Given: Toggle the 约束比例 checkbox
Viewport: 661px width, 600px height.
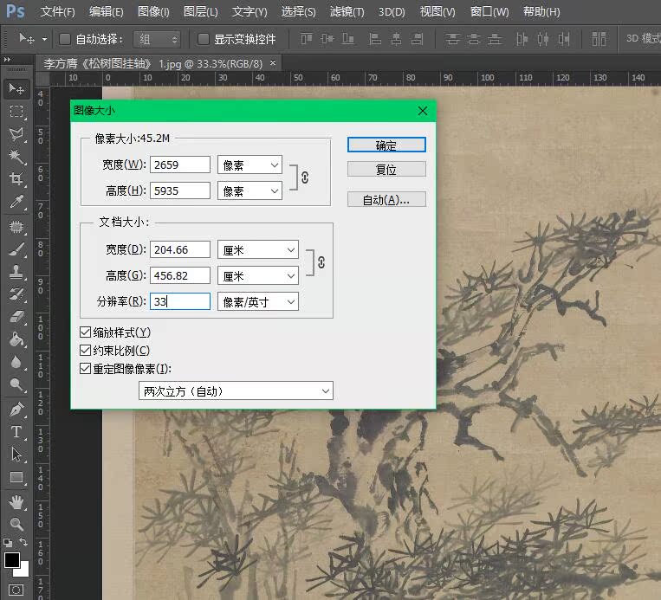Looking at the screenshot, I should pyautogui.click(x=85, y=351).
